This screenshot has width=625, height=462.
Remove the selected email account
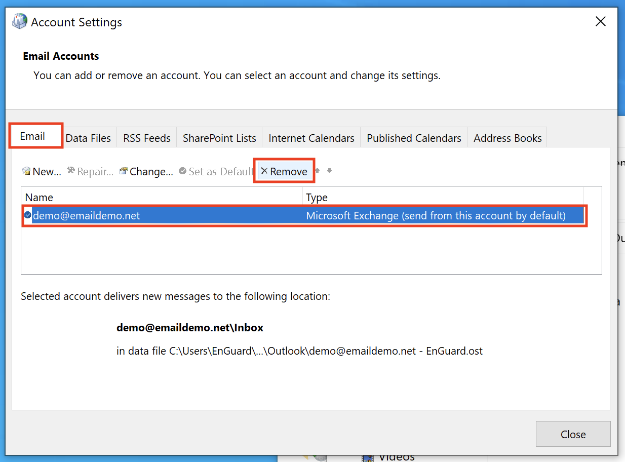pyautogui.click(x=284, y=172)
